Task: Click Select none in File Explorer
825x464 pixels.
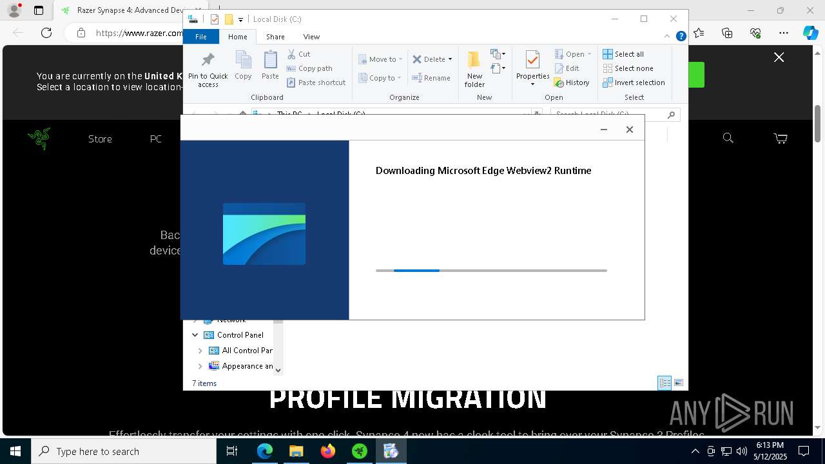Action: 628,68
